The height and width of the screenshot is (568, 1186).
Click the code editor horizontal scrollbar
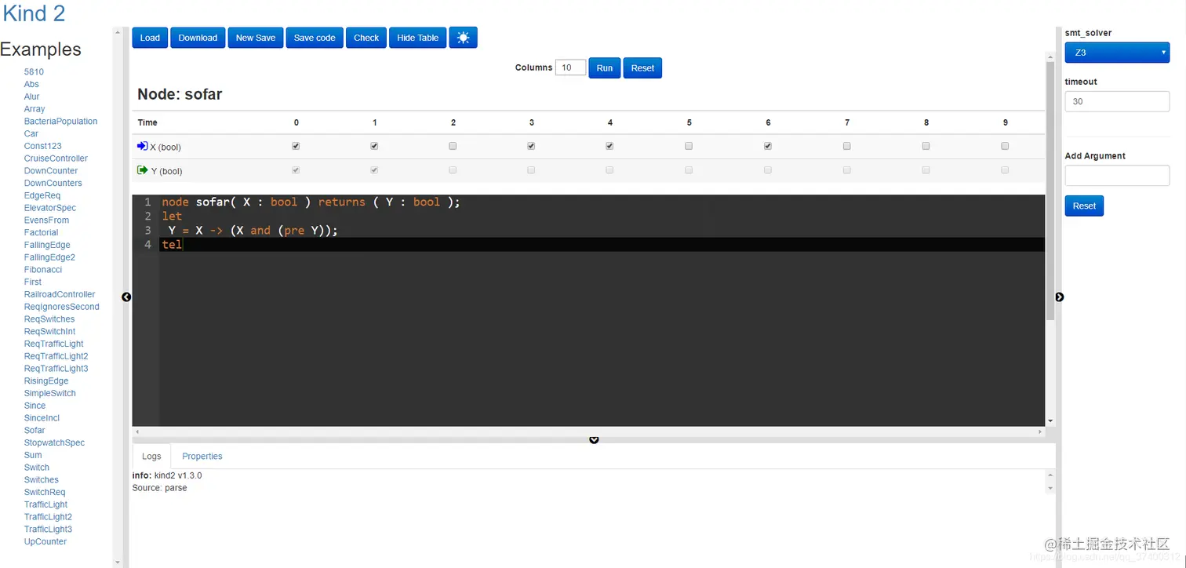click(589, 431)
